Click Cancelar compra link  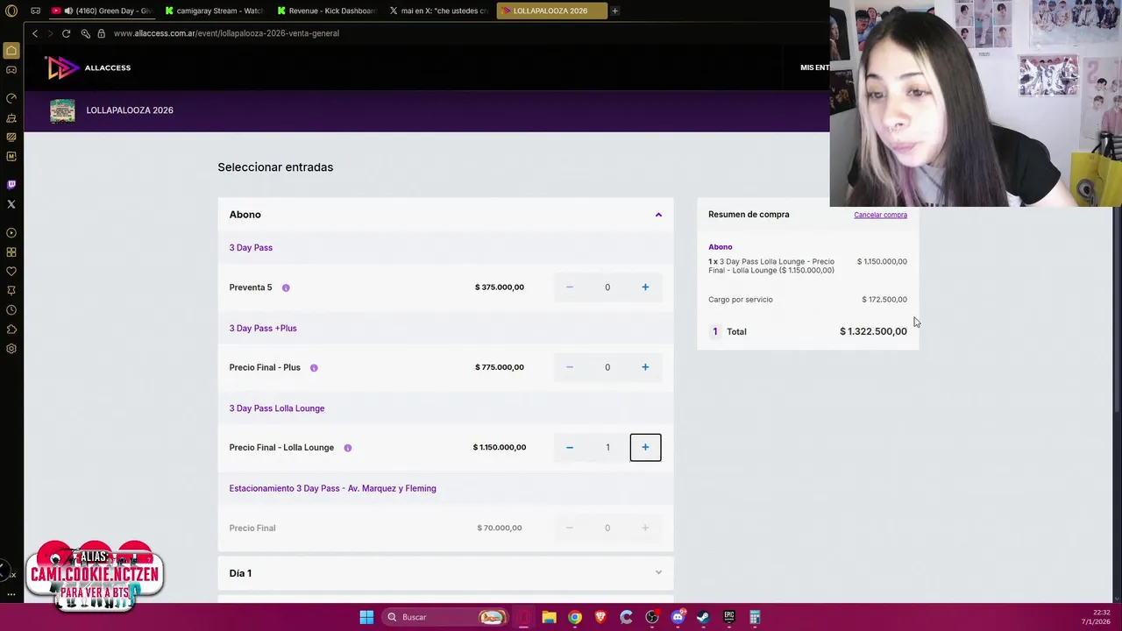pyautogui.click(x=880, y=215)
